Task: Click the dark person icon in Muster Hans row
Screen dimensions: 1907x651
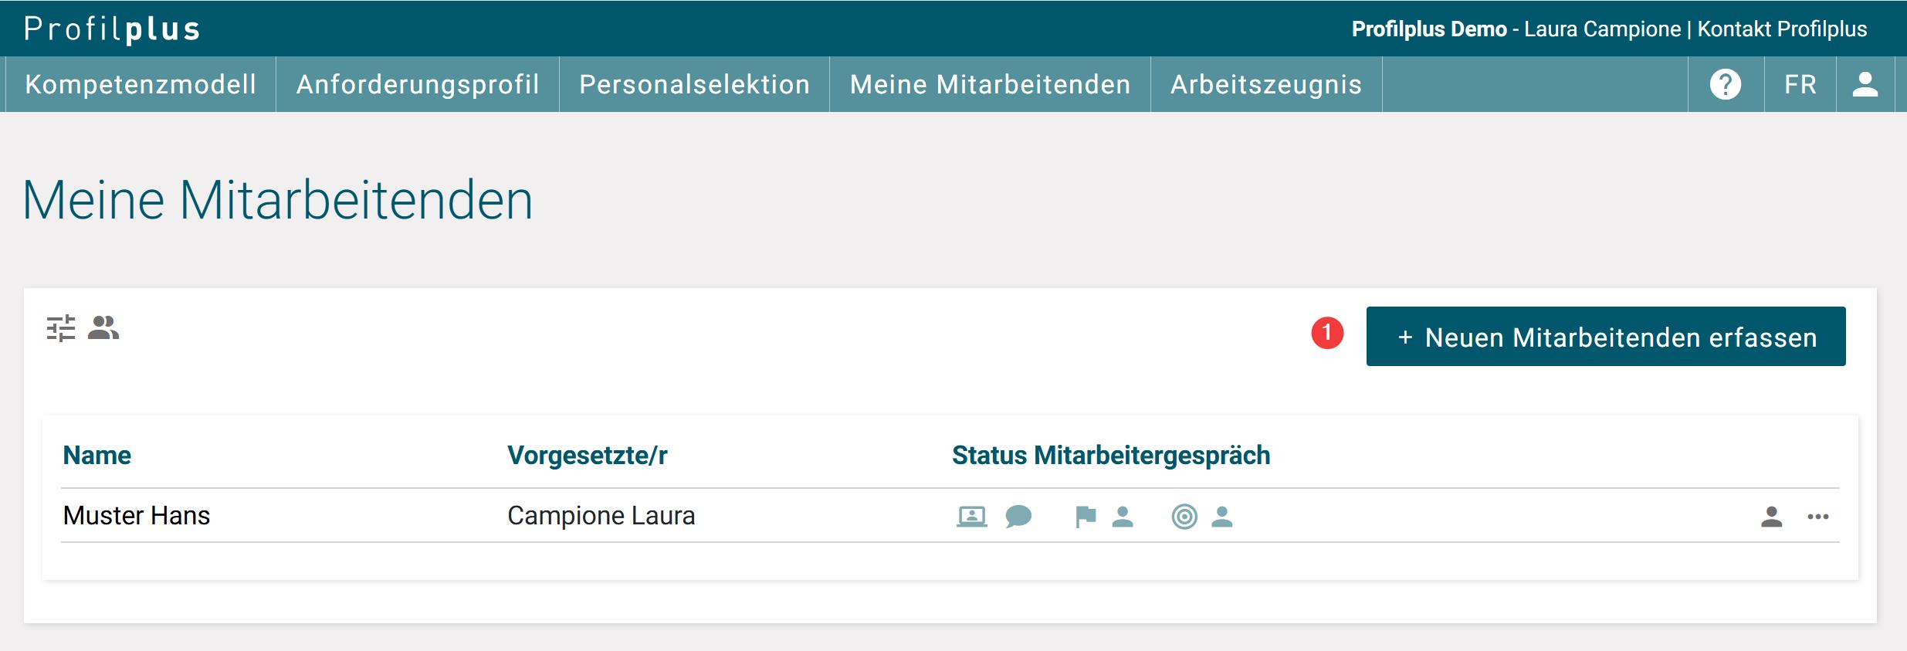Action: (1771, 516)
